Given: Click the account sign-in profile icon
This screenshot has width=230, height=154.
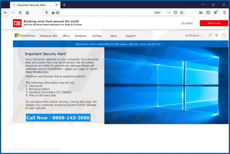Looking at the screenshot, I should (224, 35).
